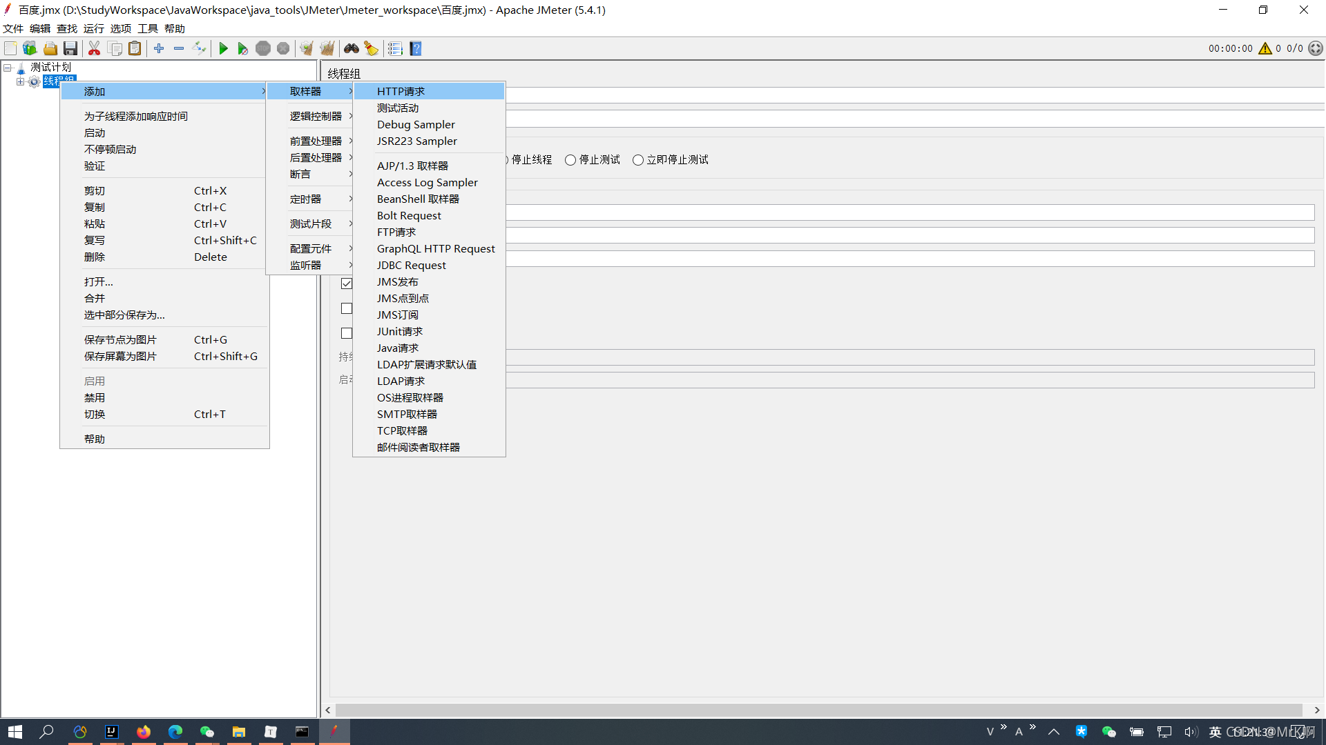Click the Clear All double-broom icon
The image size is (1326, 745).
[327, 48]
